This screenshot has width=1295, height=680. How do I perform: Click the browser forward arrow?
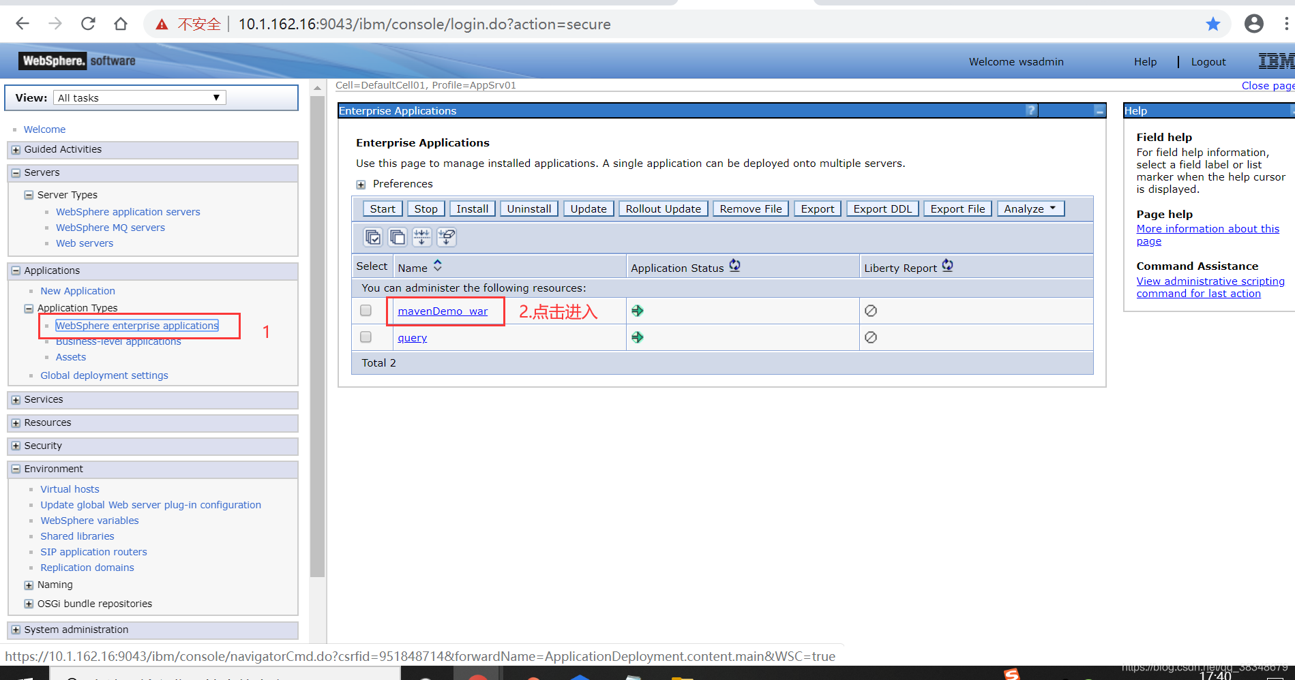pos(55,24)
